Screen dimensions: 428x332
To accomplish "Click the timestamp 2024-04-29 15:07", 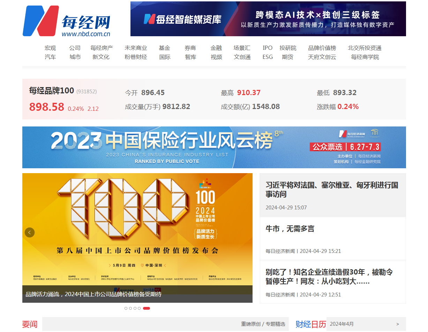I will click(x=286, y=208).
